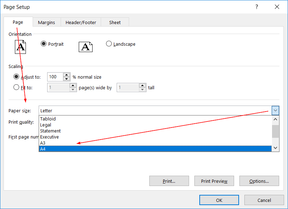288x209 pixels.
Task: Select Tabloid paper size option
Action: pos(155,119)
